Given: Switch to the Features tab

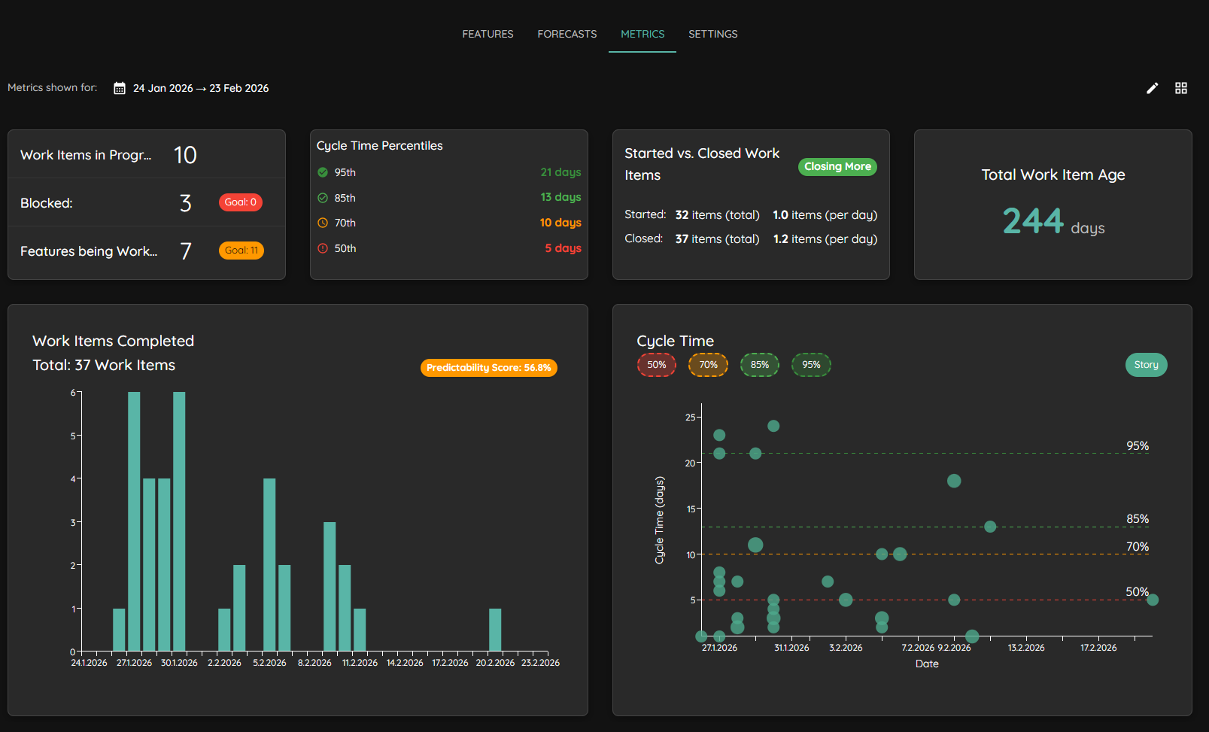Looking at the screenshot, I should [488, 34].
